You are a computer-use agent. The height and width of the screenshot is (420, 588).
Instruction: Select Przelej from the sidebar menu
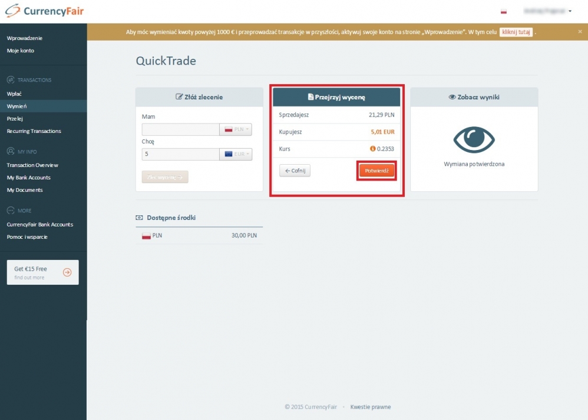tap(15, 118)
